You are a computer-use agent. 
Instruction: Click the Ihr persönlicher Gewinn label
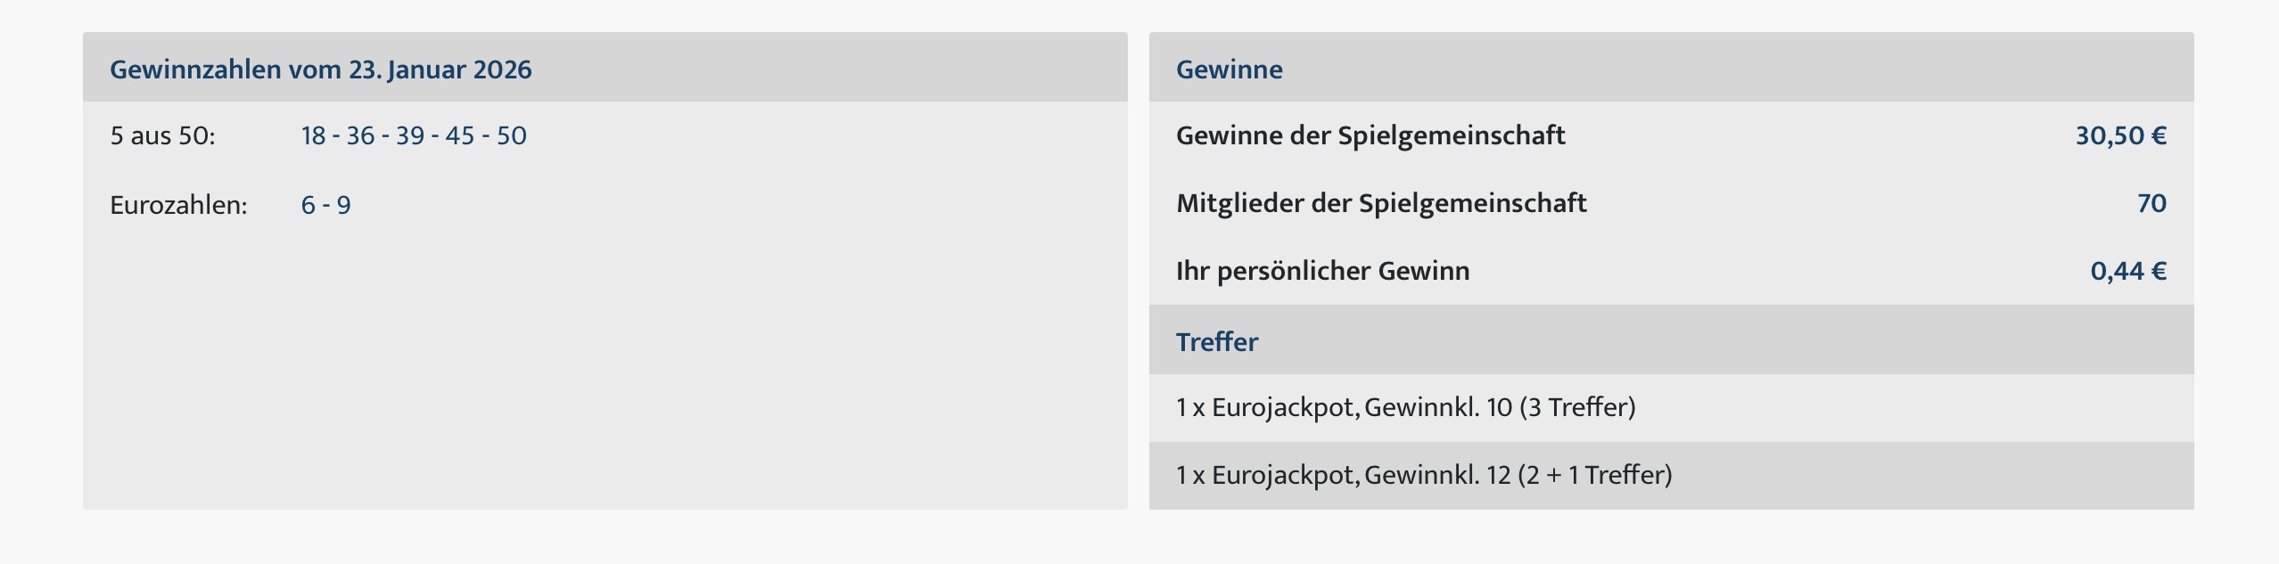tap(1322, 271)
